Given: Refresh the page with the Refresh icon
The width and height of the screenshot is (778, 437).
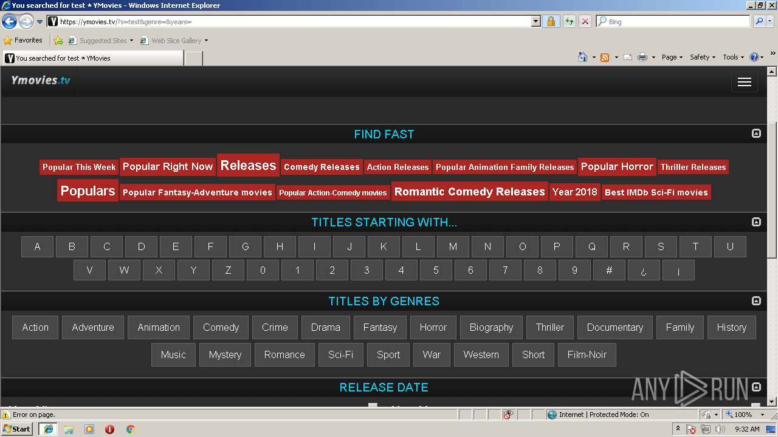Looking at the screenshot, I should 570,21.
